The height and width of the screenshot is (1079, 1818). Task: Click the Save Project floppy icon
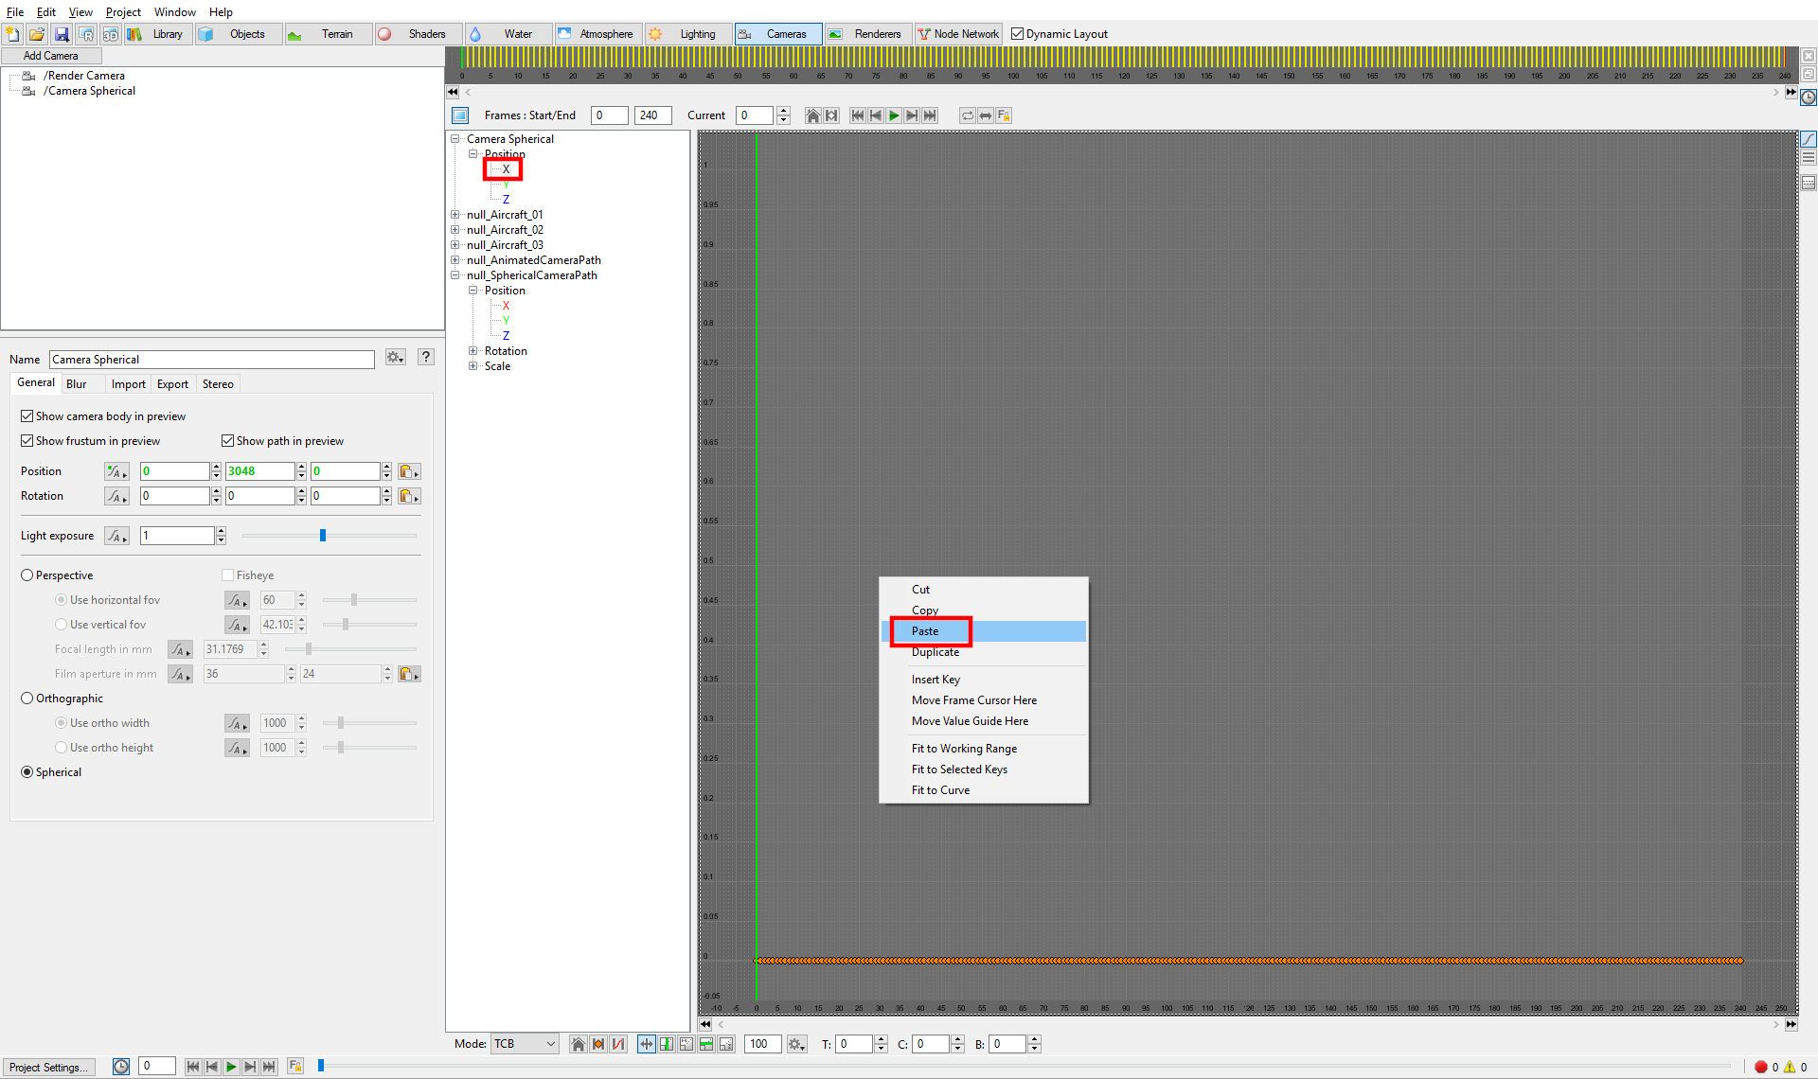[x=62, y=34]
